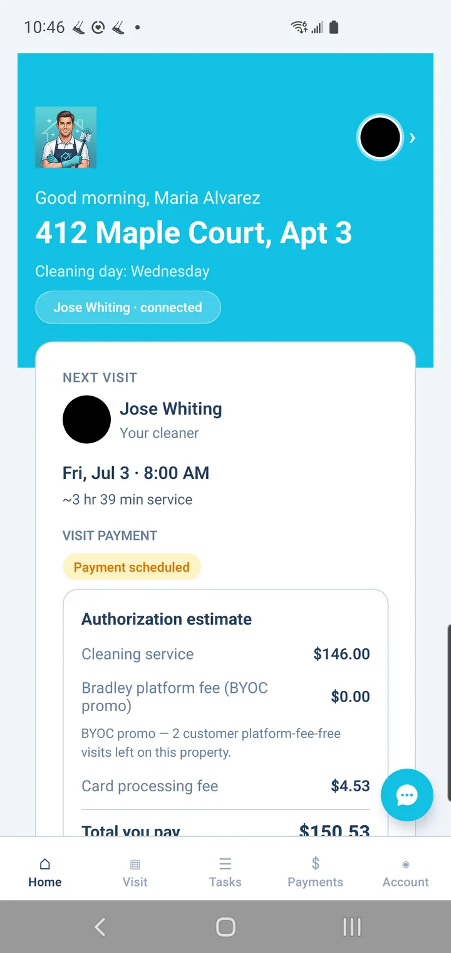Viewport: 451px width, 953px height.
Task: Tap the Account tab icon
Action: (x=406, y=865)
